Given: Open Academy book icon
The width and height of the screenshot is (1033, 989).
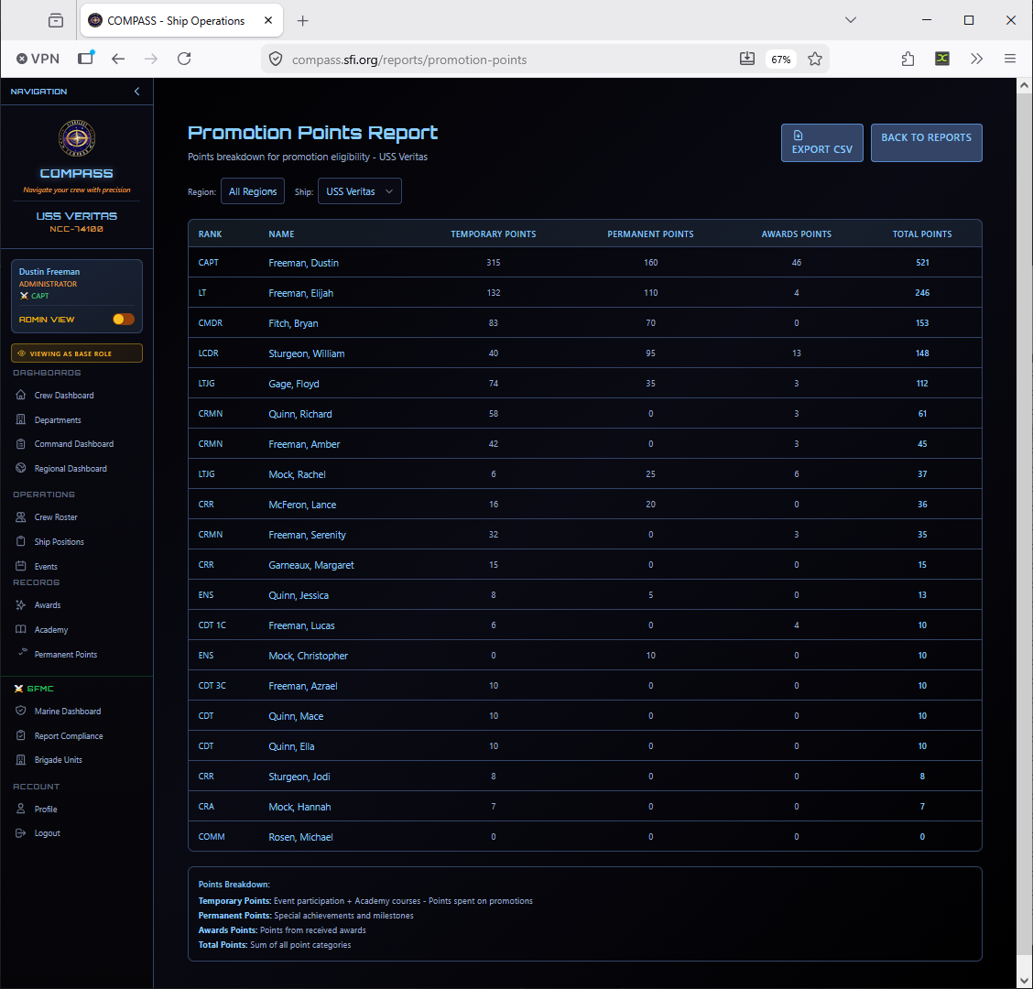Looking at the screenshot, I should point(21,629).
